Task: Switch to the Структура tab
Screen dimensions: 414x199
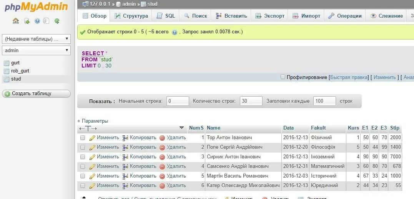Action: pyautogui.click(x=131, y=16)
